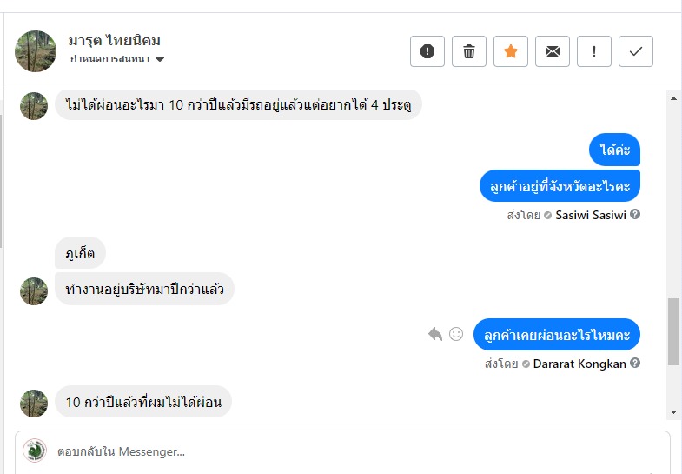Delete conversation with the trash icon

(469, 51)
